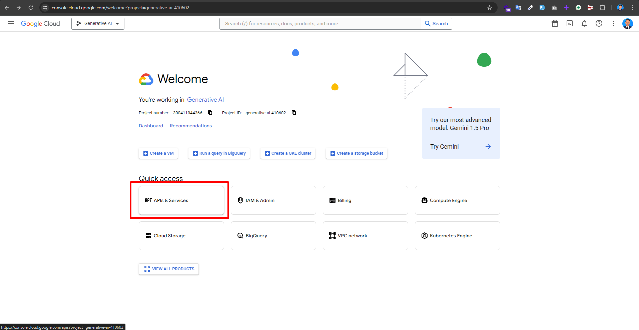Activate Cloud Shell terminal icon
This screenshot has width=639, height=330.
570,23
